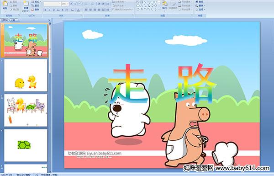Click the Cut (剪切) icon
The image size is (274, 176).
pyautogui.click(x=11, y=2)
